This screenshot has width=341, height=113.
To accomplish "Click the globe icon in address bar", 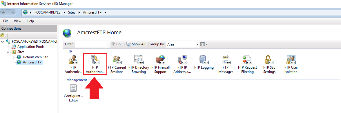I will (26, 12).
